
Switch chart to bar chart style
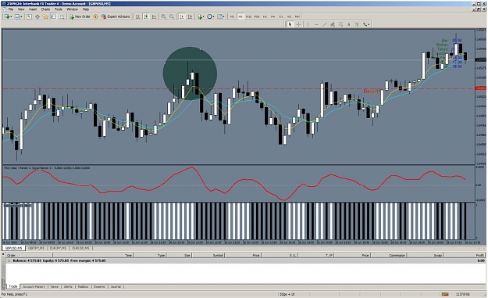pos(137,16)
